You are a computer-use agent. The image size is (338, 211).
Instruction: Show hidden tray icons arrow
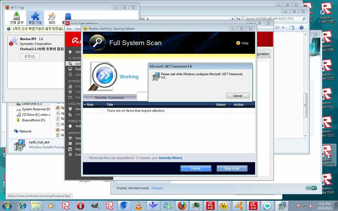(292, 206)
